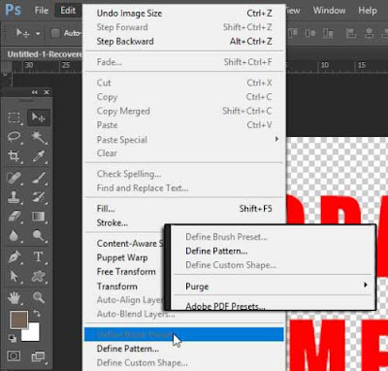Choose Copy Merged
388x371 pixels.
(x=184, y=111)
